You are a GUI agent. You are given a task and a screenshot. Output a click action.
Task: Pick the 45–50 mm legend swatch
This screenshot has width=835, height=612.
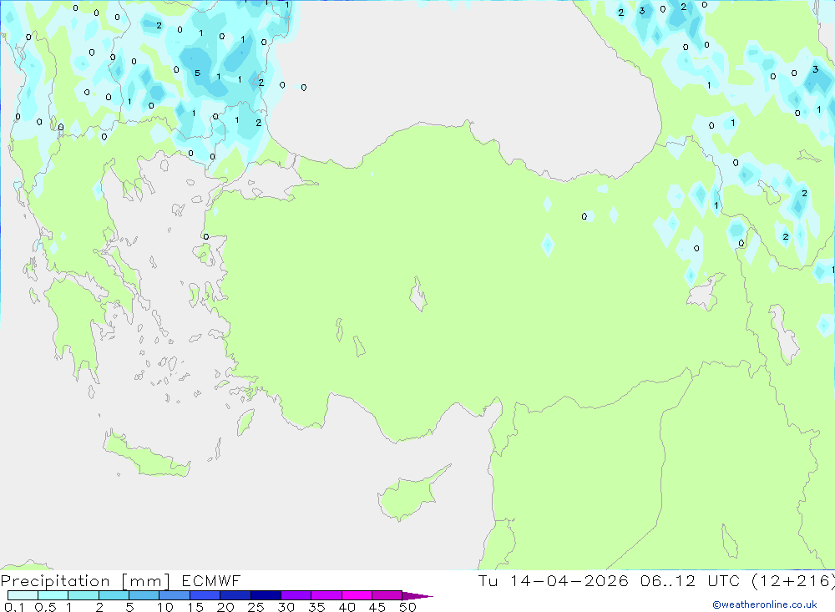point(387,595)
